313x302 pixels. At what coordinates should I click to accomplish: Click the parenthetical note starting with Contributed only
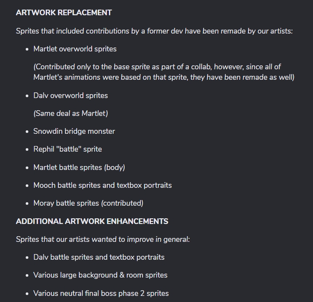[x=164, y=72]
